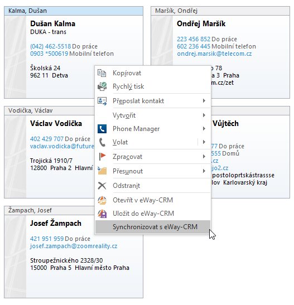Click the blue Phone Manager icon
294x305 pixels.
pyautogui.click(x=102, y=129)
